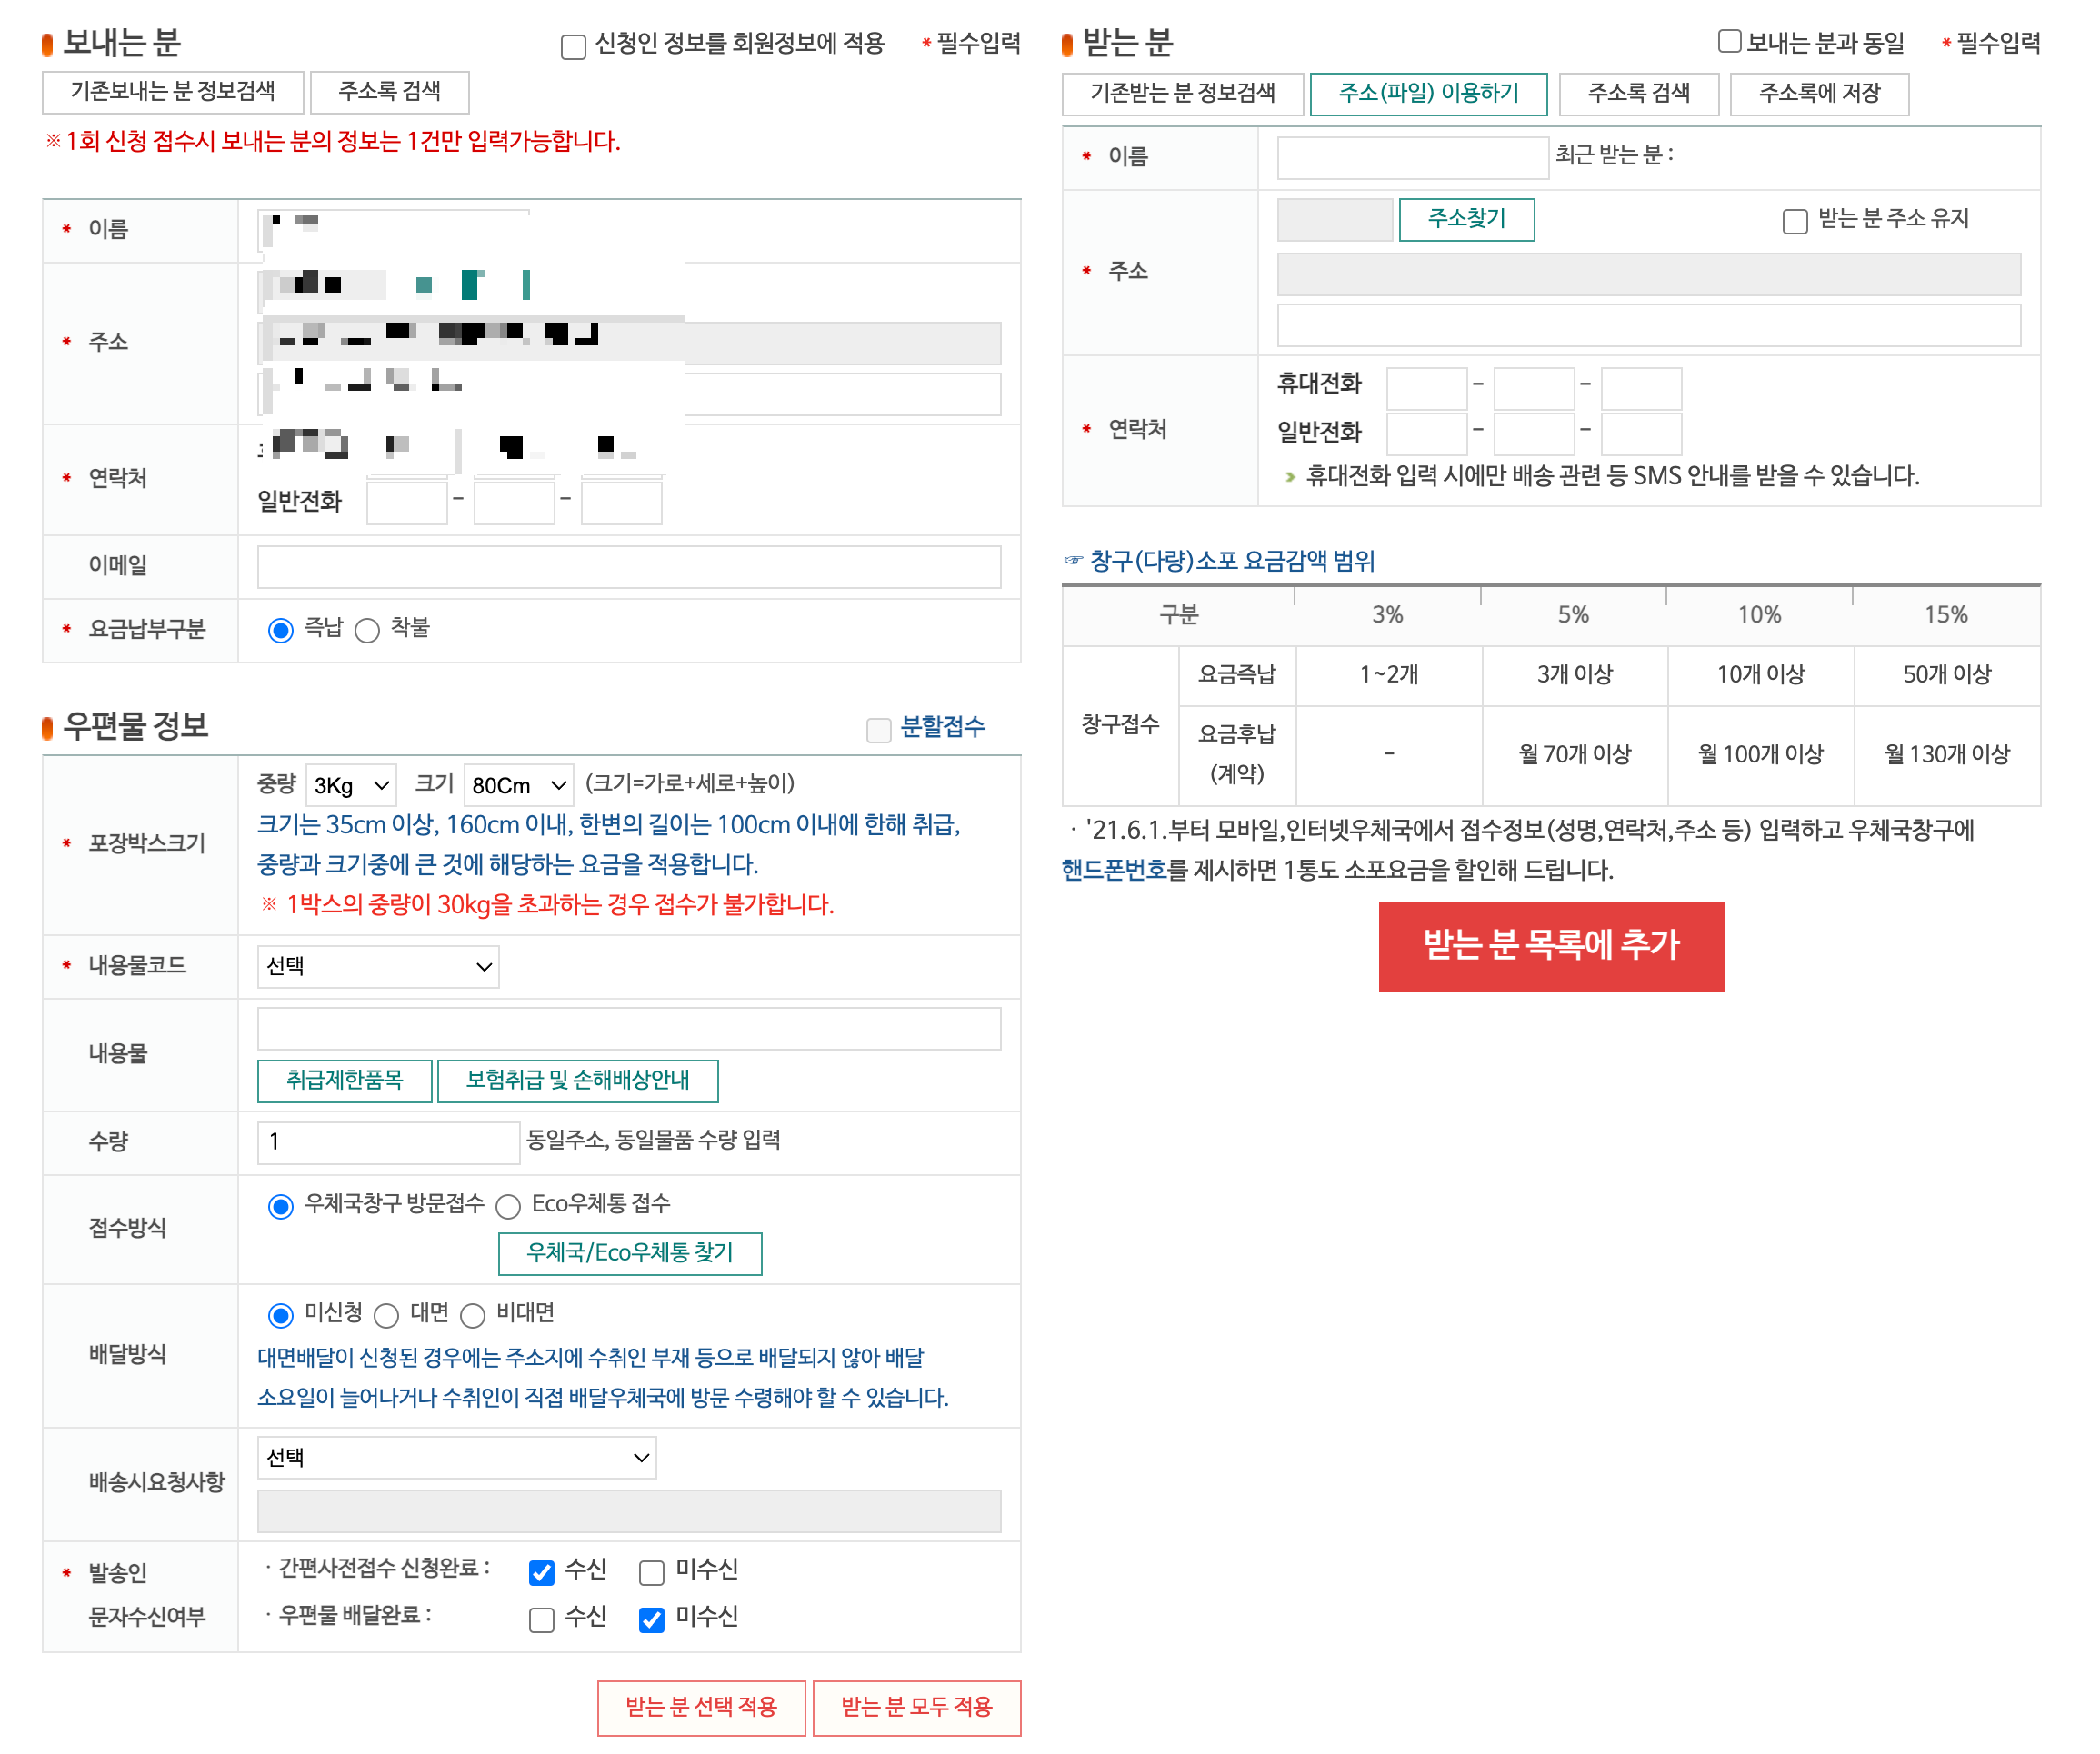Viewport: 2100px width, 1754px height.
Task: Expand the 내용물코드 선택 dropdown
Action: [378, 966]
